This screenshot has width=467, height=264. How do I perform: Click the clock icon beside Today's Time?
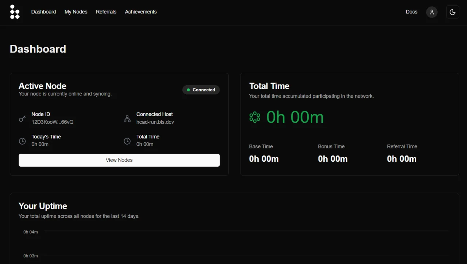pyautogui.click(x=22, y=141)
